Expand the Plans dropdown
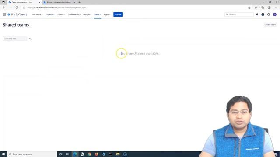Viewport: 280px width, 157px height. pyautogui.click(x=98, y=14)
